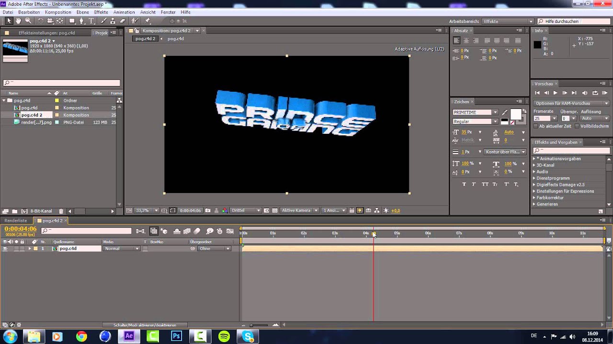613x344 pixels.
Task: Open the graph editor icon in timeline
Action: tap(230, 231)
